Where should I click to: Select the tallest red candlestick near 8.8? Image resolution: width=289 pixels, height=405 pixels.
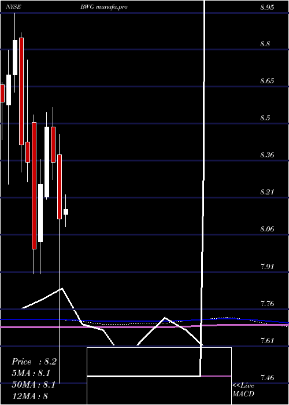tap(21, 91)
